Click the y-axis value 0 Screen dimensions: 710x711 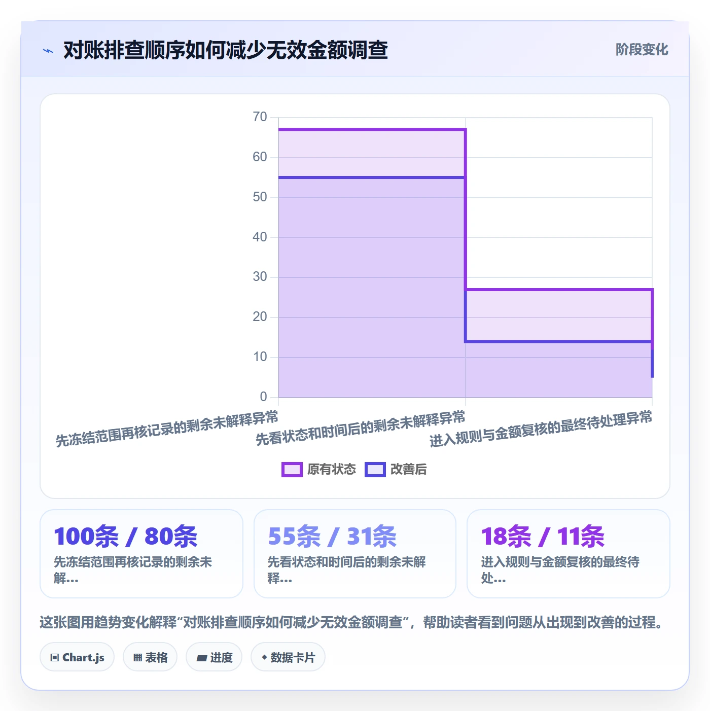pos(263,397)
